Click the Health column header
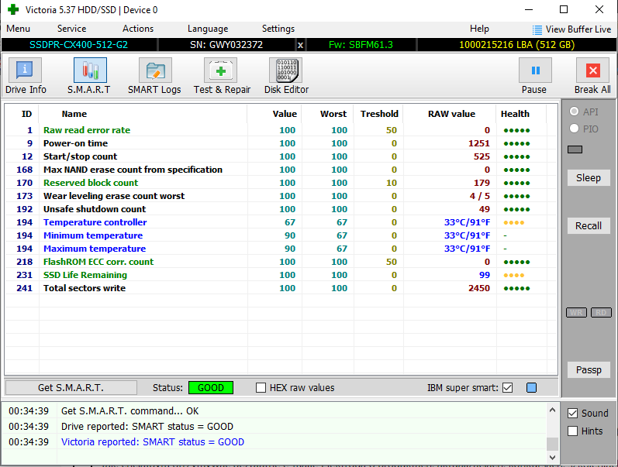The image size is (618, 467). click(x=515, y=114)
